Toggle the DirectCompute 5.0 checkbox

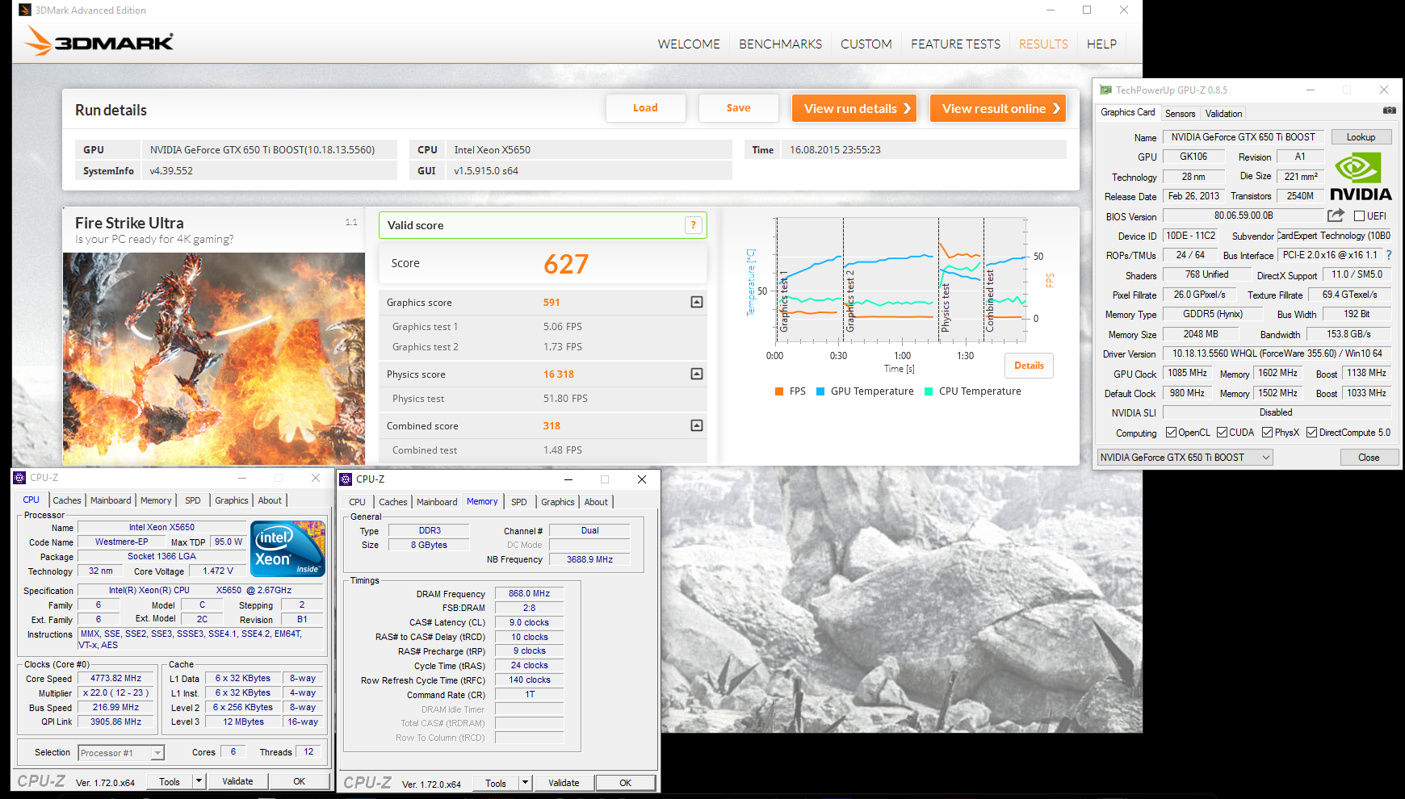[1311, 433]
